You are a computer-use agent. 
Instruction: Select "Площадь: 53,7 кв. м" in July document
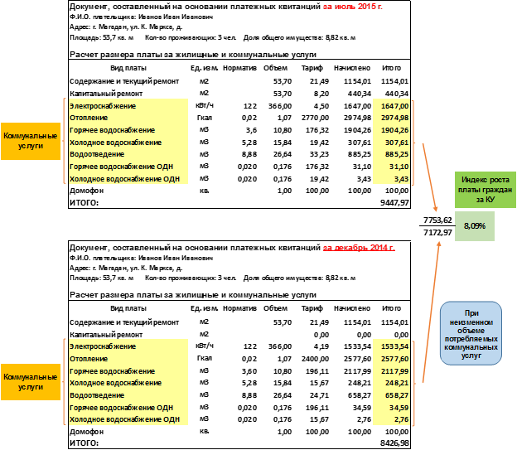coord(101,37)
